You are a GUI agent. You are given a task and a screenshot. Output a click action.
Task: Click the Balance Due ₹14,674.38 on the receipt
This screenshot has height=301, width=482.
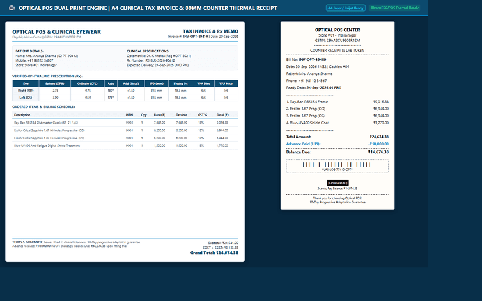coord(337,152)
